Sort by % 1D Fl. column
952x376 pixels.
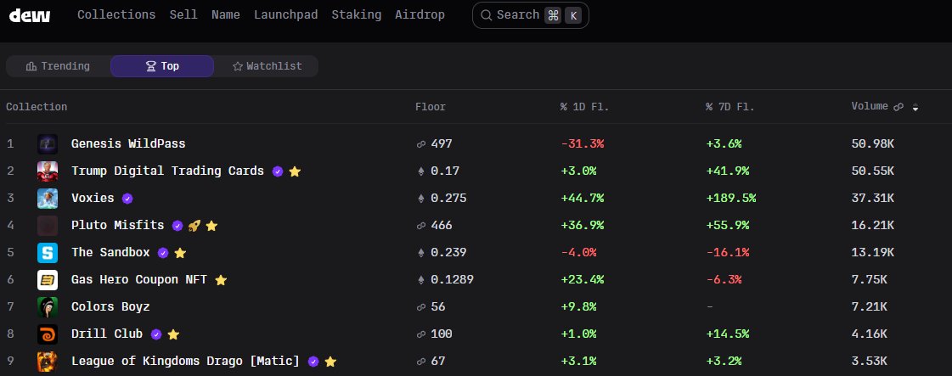[x=584, y=107]
